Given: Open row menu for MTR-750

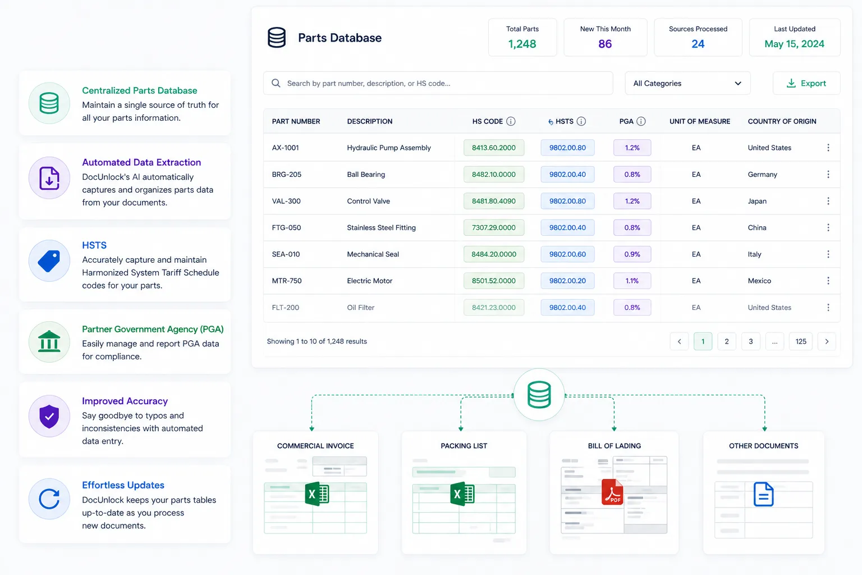Looking at the screenshot, I should click(x=828, y=281).
